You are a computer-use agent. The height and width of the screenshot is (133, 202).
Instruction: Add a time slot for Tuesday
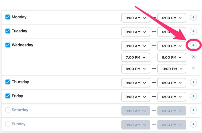pyautogui.click(x=193, y=31)
